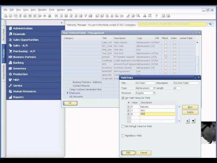Click Delete button for valid values
Screen dimensions: 217x163
[190, 112]
